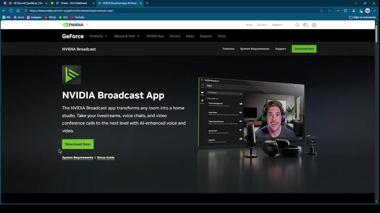Open Shop in the GeForce menu

tap(222, 36)
